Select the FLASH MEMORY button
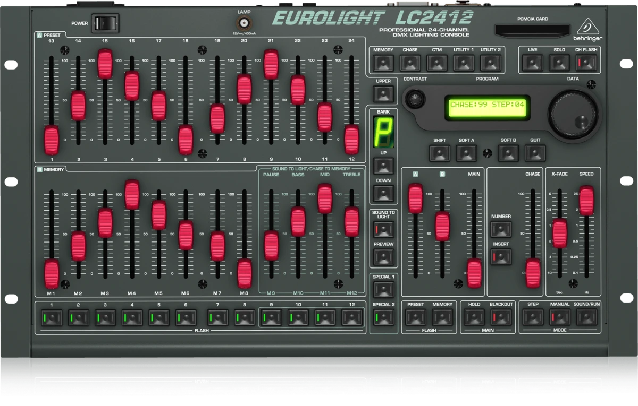Screen dimensions: 638x406 tap(442, 317)
